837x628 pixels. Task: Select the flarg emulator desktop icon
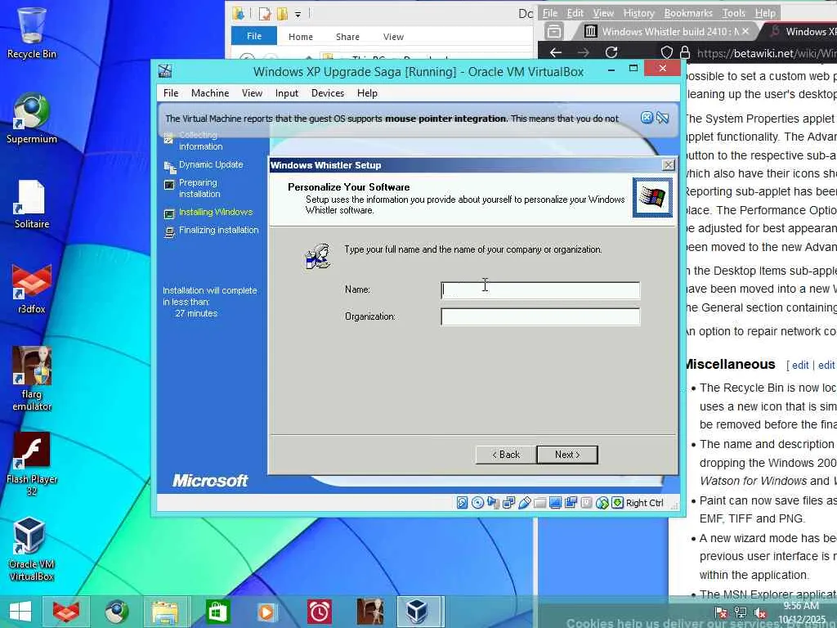click(32, 379)
